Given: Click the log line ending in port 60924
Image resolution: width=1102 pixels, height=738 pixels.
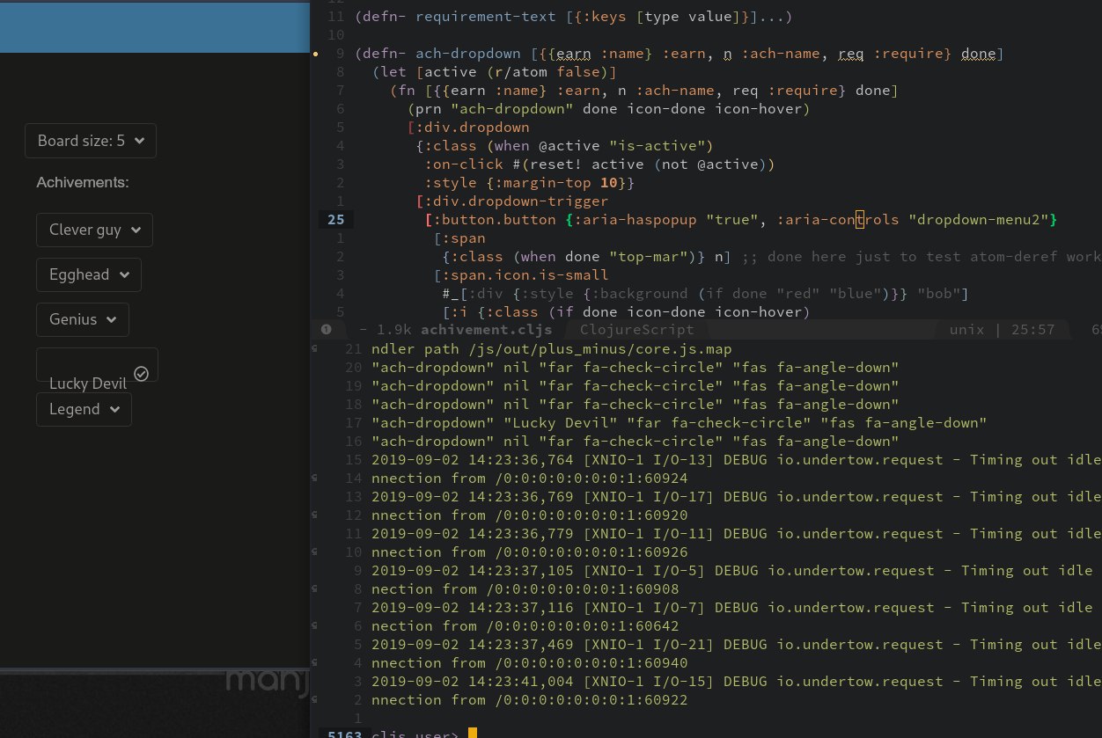Looking at the screenshot, I should [x=529, y=479].
